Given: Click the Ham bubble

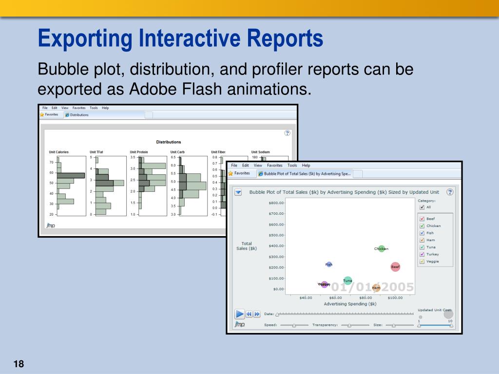Looking at the screenshot, I should coord(376,287).
